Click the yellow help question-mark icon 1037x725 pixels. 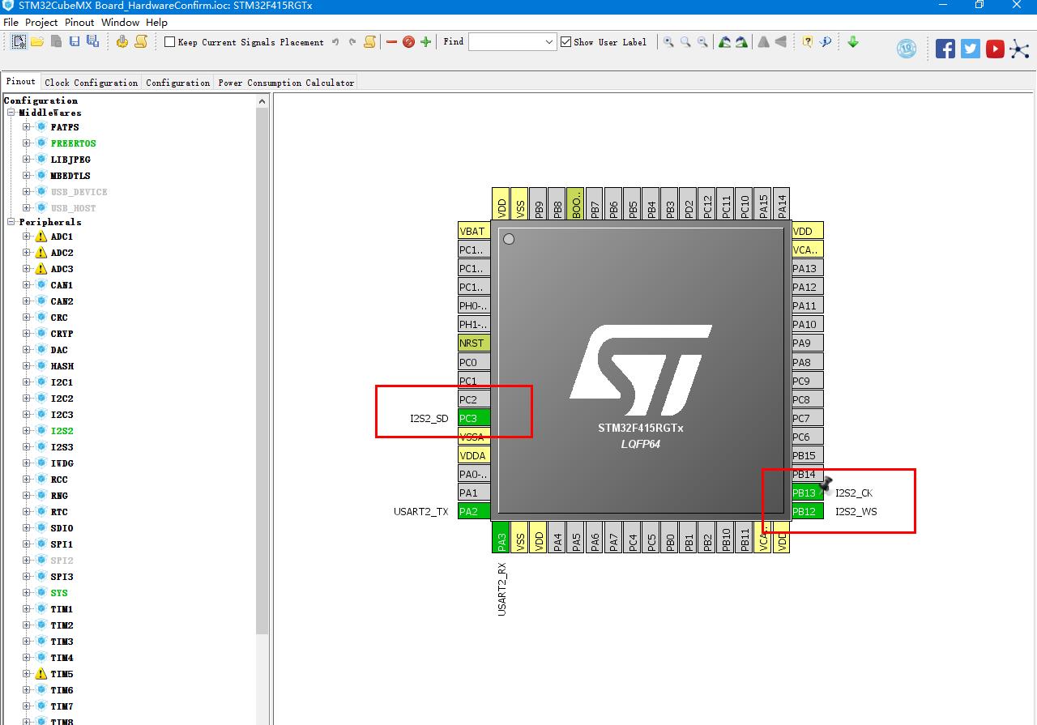[x=807, y=42]
